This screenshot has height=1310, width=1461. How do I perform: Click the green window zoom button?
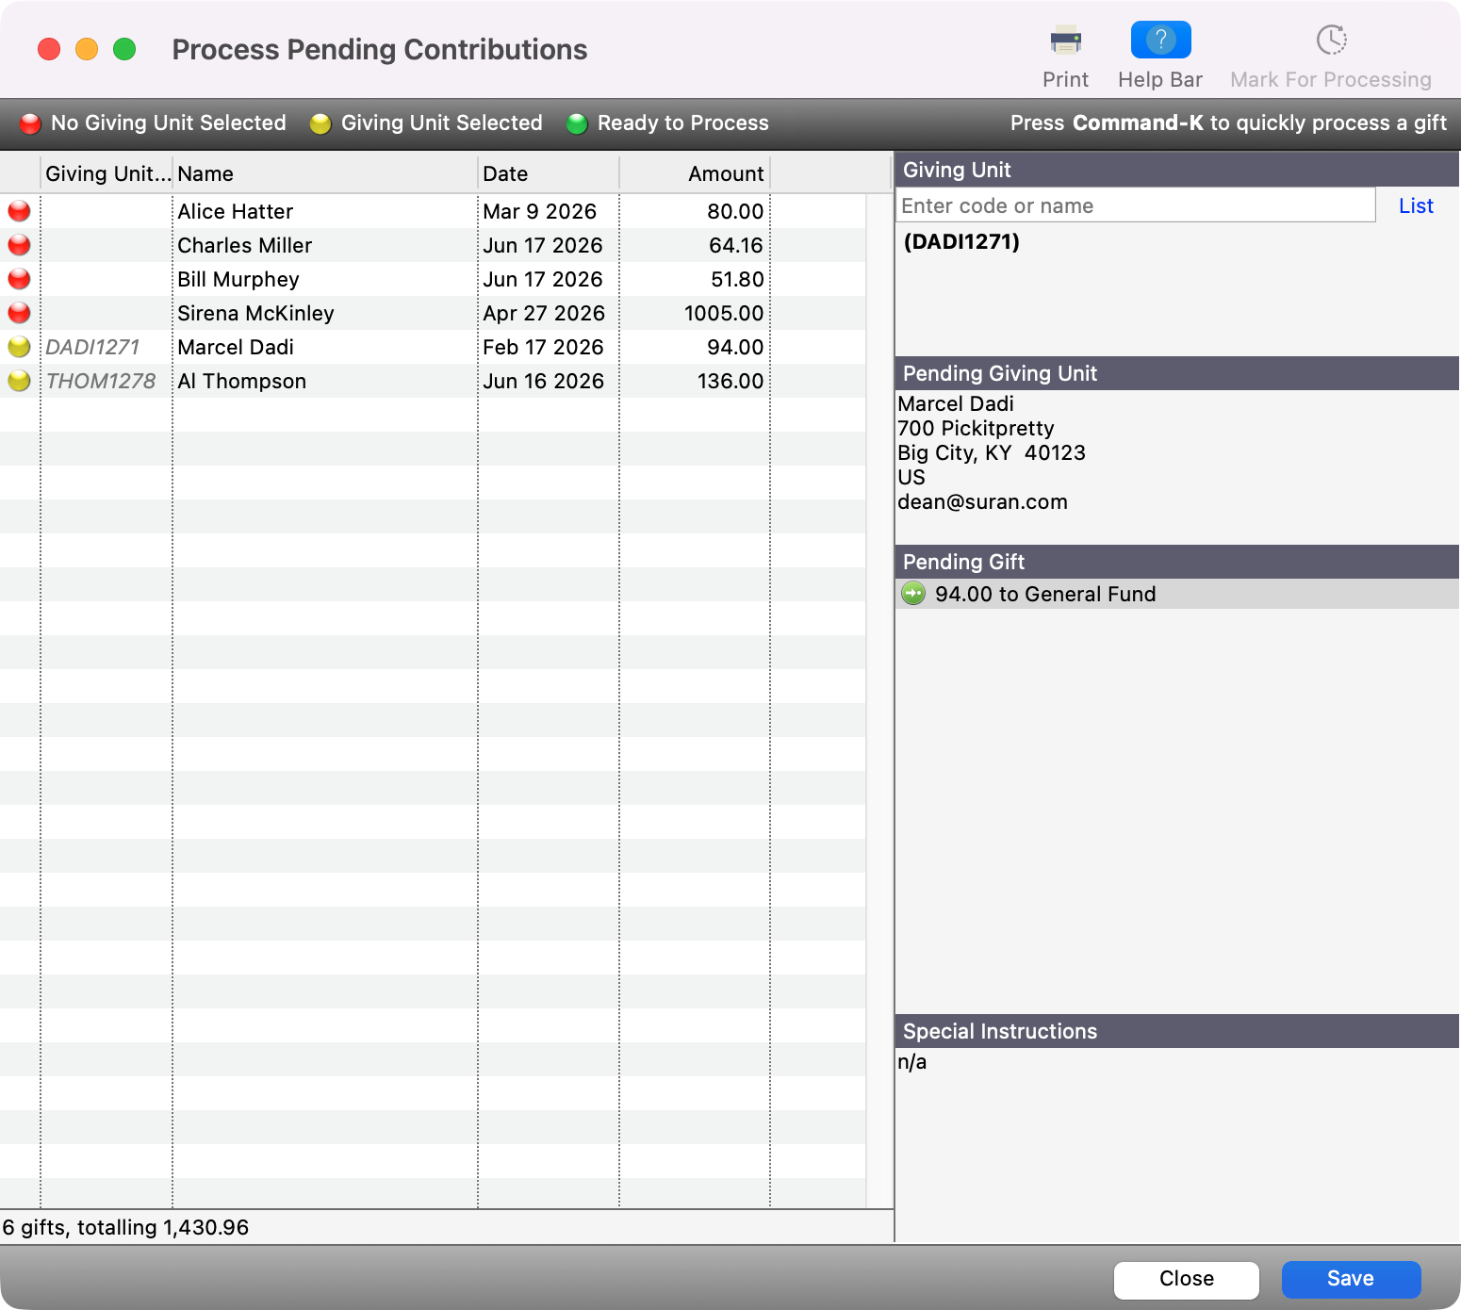click(124, 49)
